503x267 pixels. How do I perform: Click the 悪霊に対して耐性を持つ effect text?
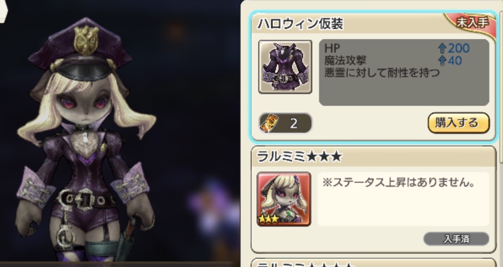pyautogui.click(x=382, y=73)
